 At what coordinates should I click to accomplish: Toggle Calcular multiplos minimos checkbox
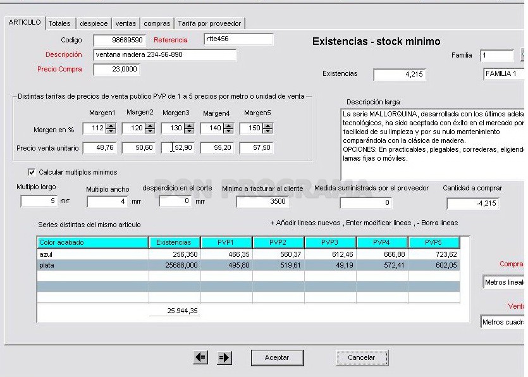pos(32,172)
